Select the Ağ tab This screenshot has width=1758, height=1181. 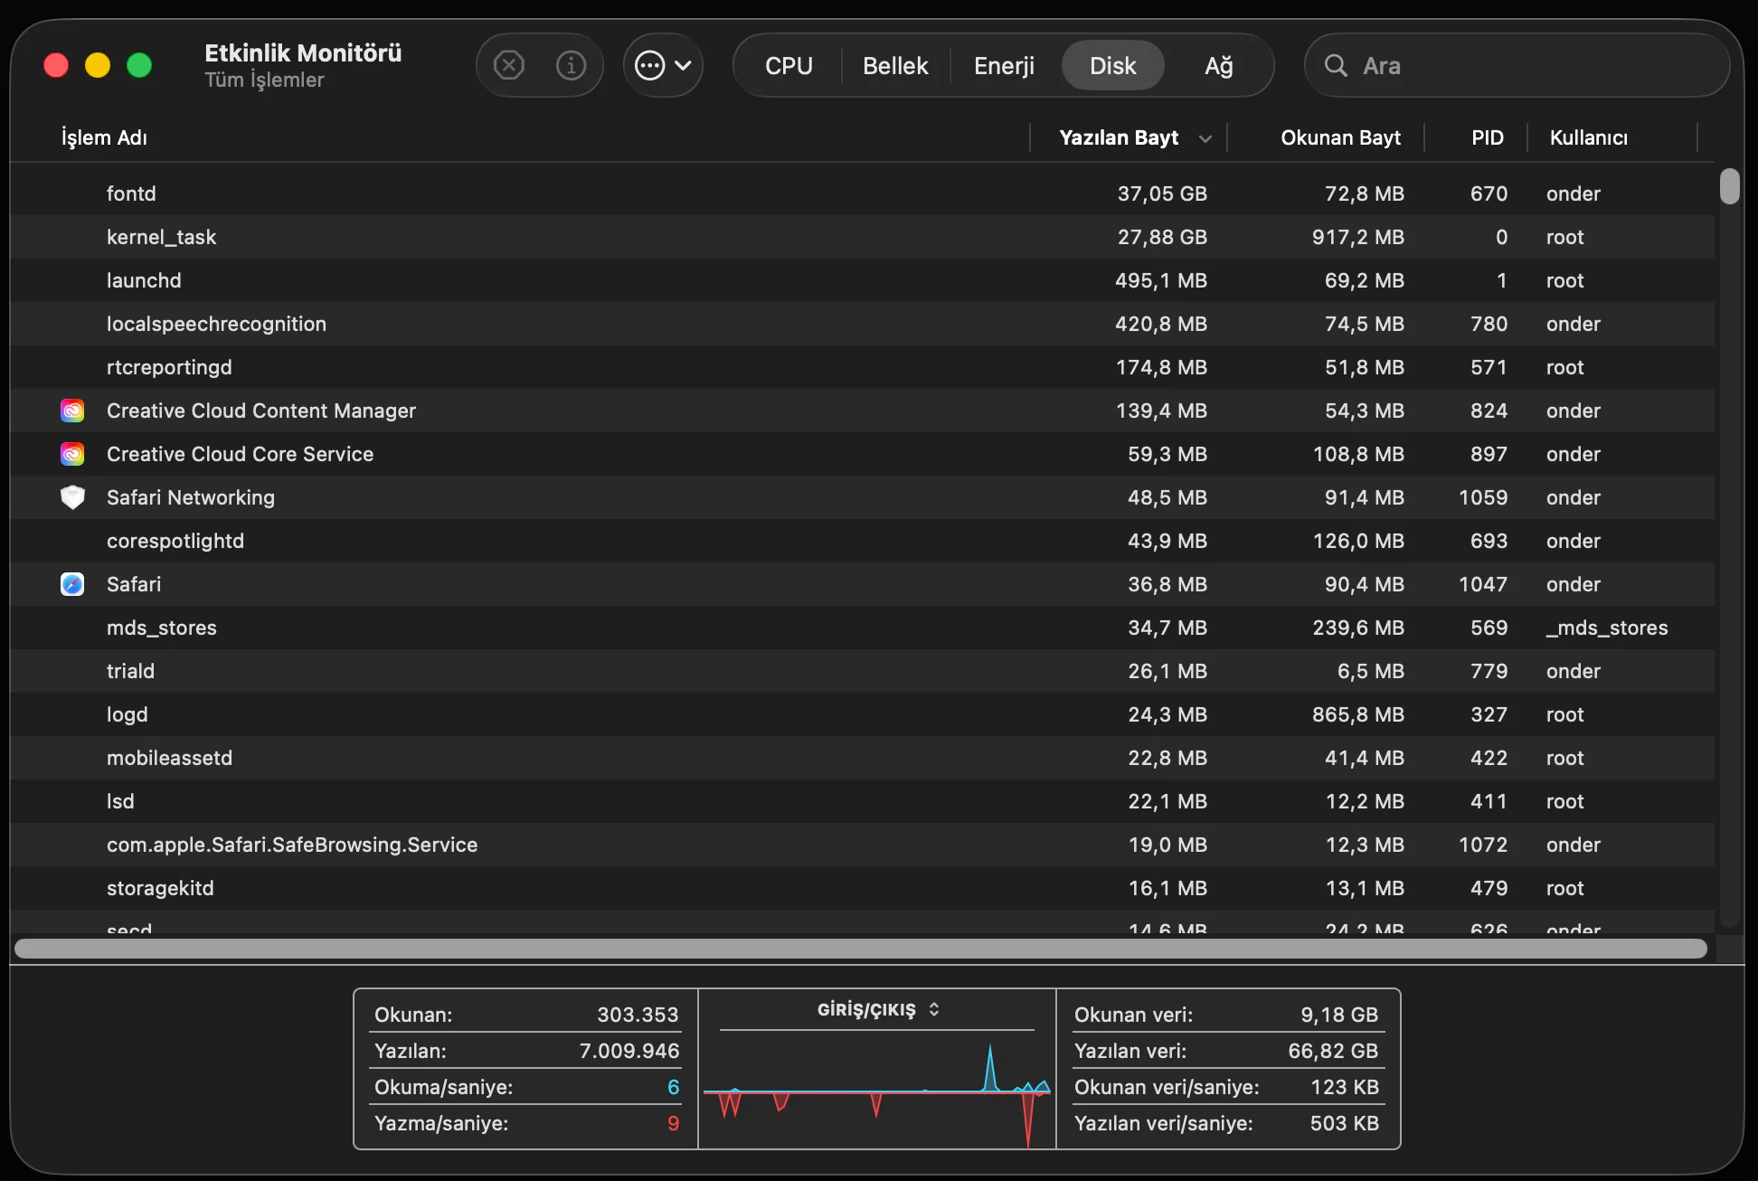click(1218, 65)
